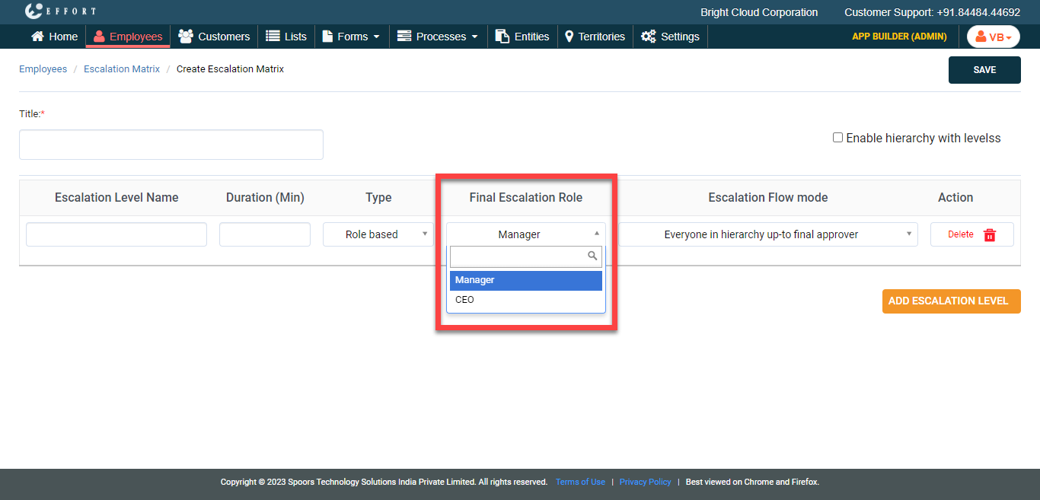Open the Forms menu
Viewport: 1040px width, 500px height.
[351, 37]
